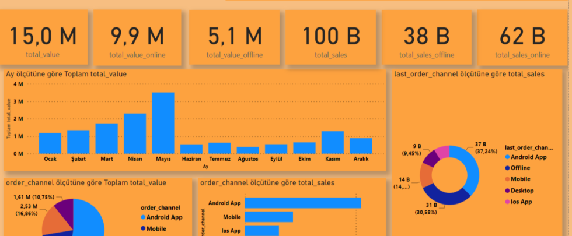Click the order_channel total_sales bar chart title
The image size is (572, 236).
267,183
